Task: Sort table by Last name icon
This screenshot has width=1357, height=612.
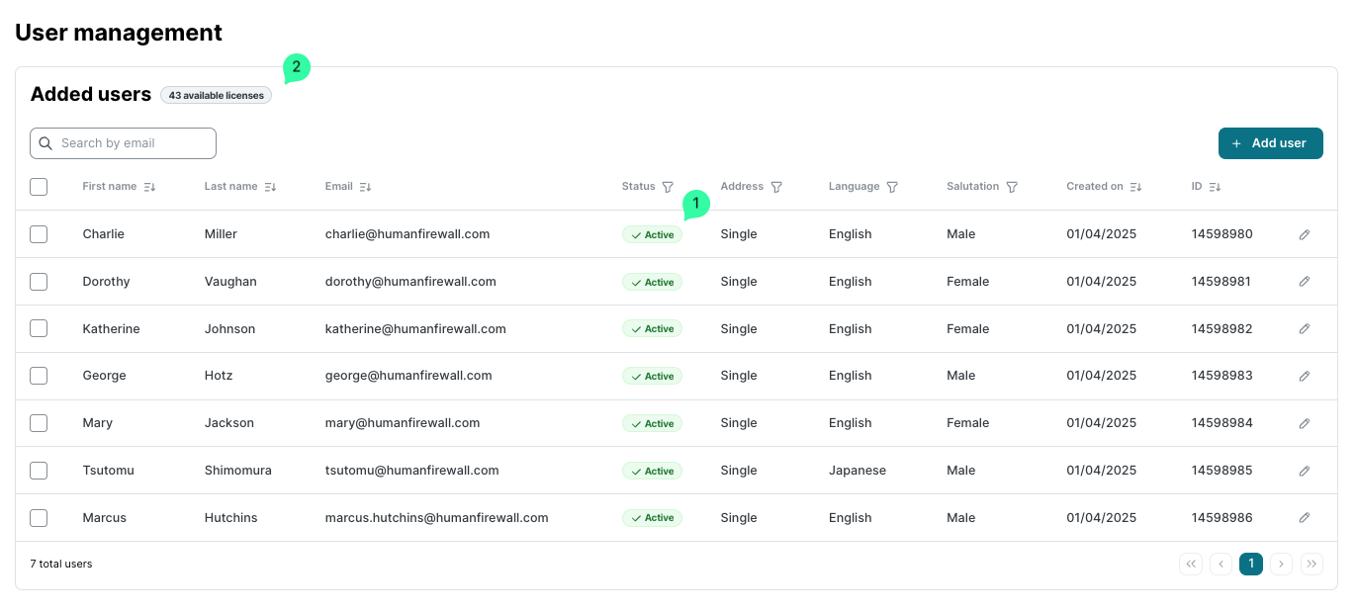Action: pos(270,187)
